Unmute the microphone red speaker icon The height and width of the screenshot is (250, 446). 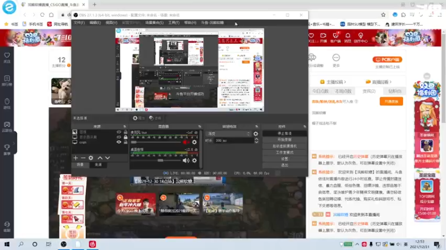point(186,142)
